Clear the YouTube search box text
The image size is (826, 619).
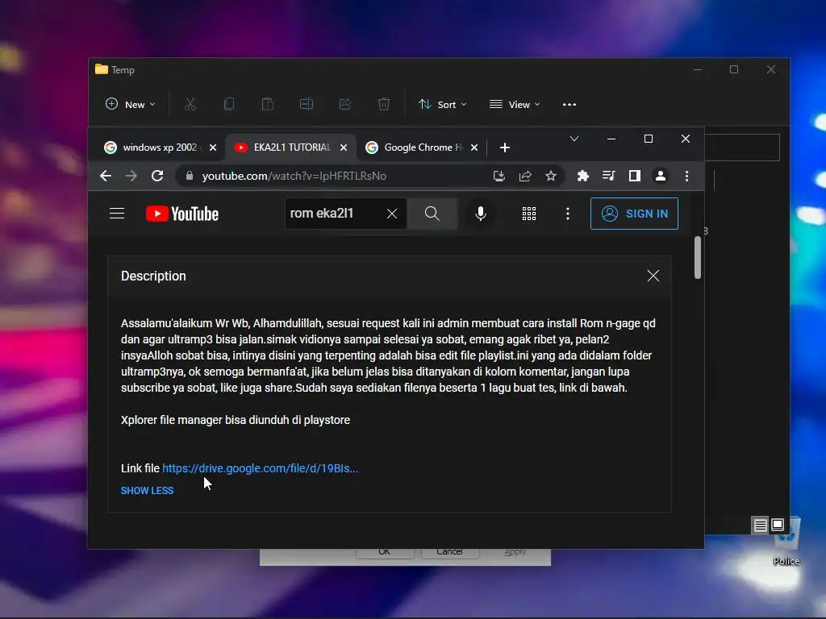point(392,214)
